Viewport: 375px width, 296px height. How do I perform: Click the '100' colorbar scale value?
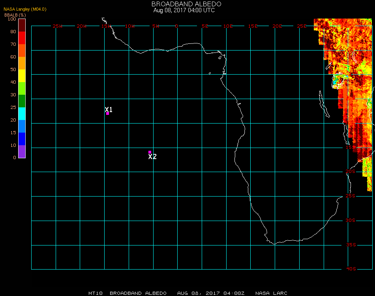(x=12, y=19)
